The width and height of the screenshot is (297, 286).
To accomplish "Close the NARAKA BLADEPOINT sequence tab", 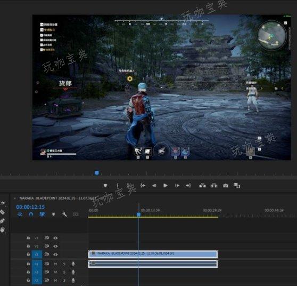I will (x=14, y=198).
